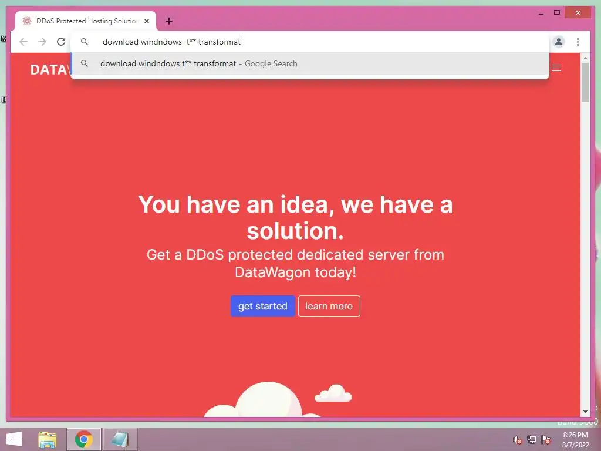The width and height of the screenshot is (601, 451).
Task: Reload the current page
Action: [61, 42]
